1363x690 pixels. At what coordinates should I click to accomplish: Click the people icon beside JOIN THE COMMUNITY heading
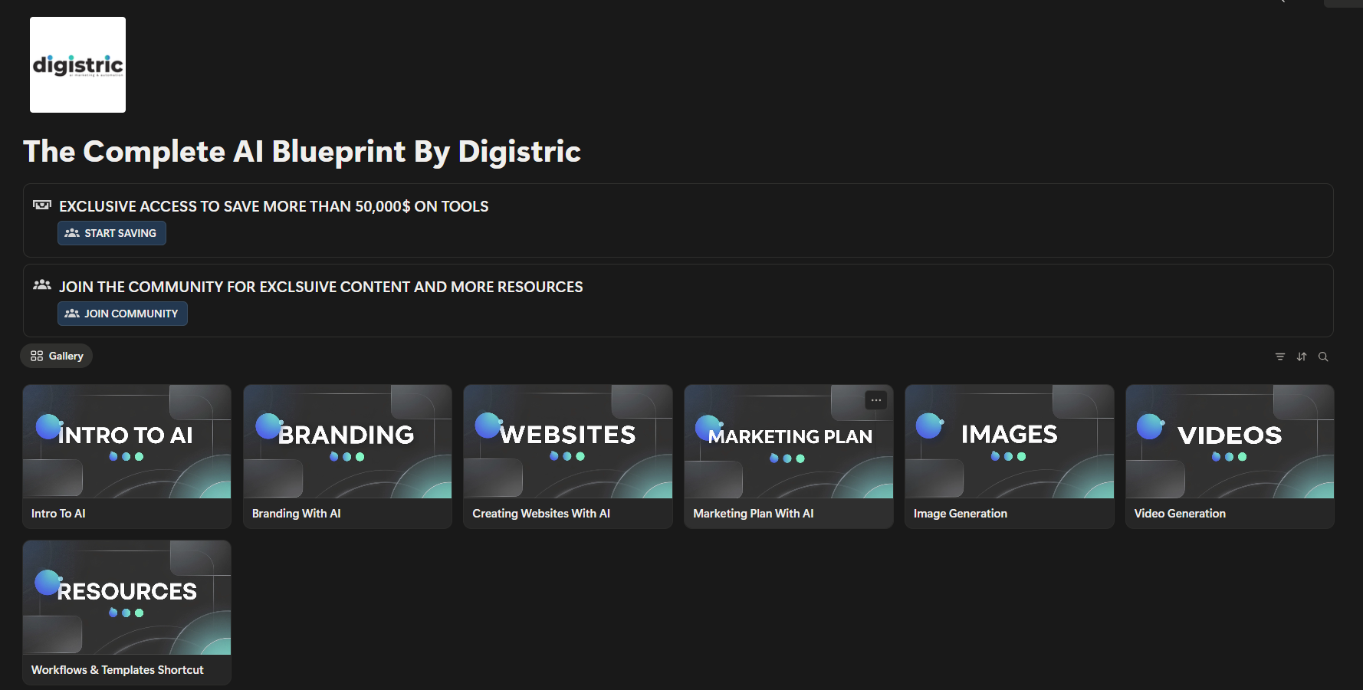tap(42, 284)
